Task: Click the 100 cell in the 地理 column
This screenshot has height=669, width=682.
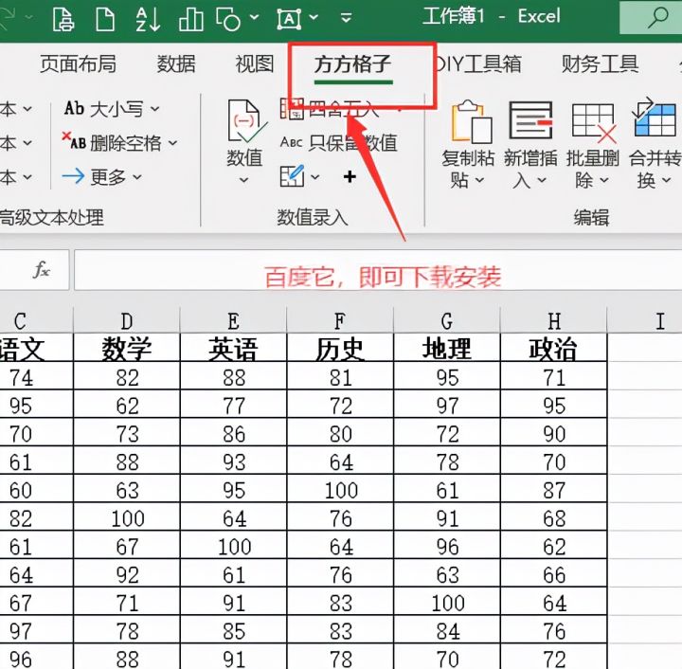Action: point(447,603)
